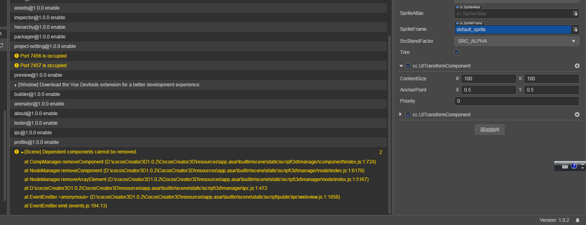The image size is (586, 225).
Task: Toggle the collapsed cc.UITransformComponent checkbox
Action: coord(408,115)
